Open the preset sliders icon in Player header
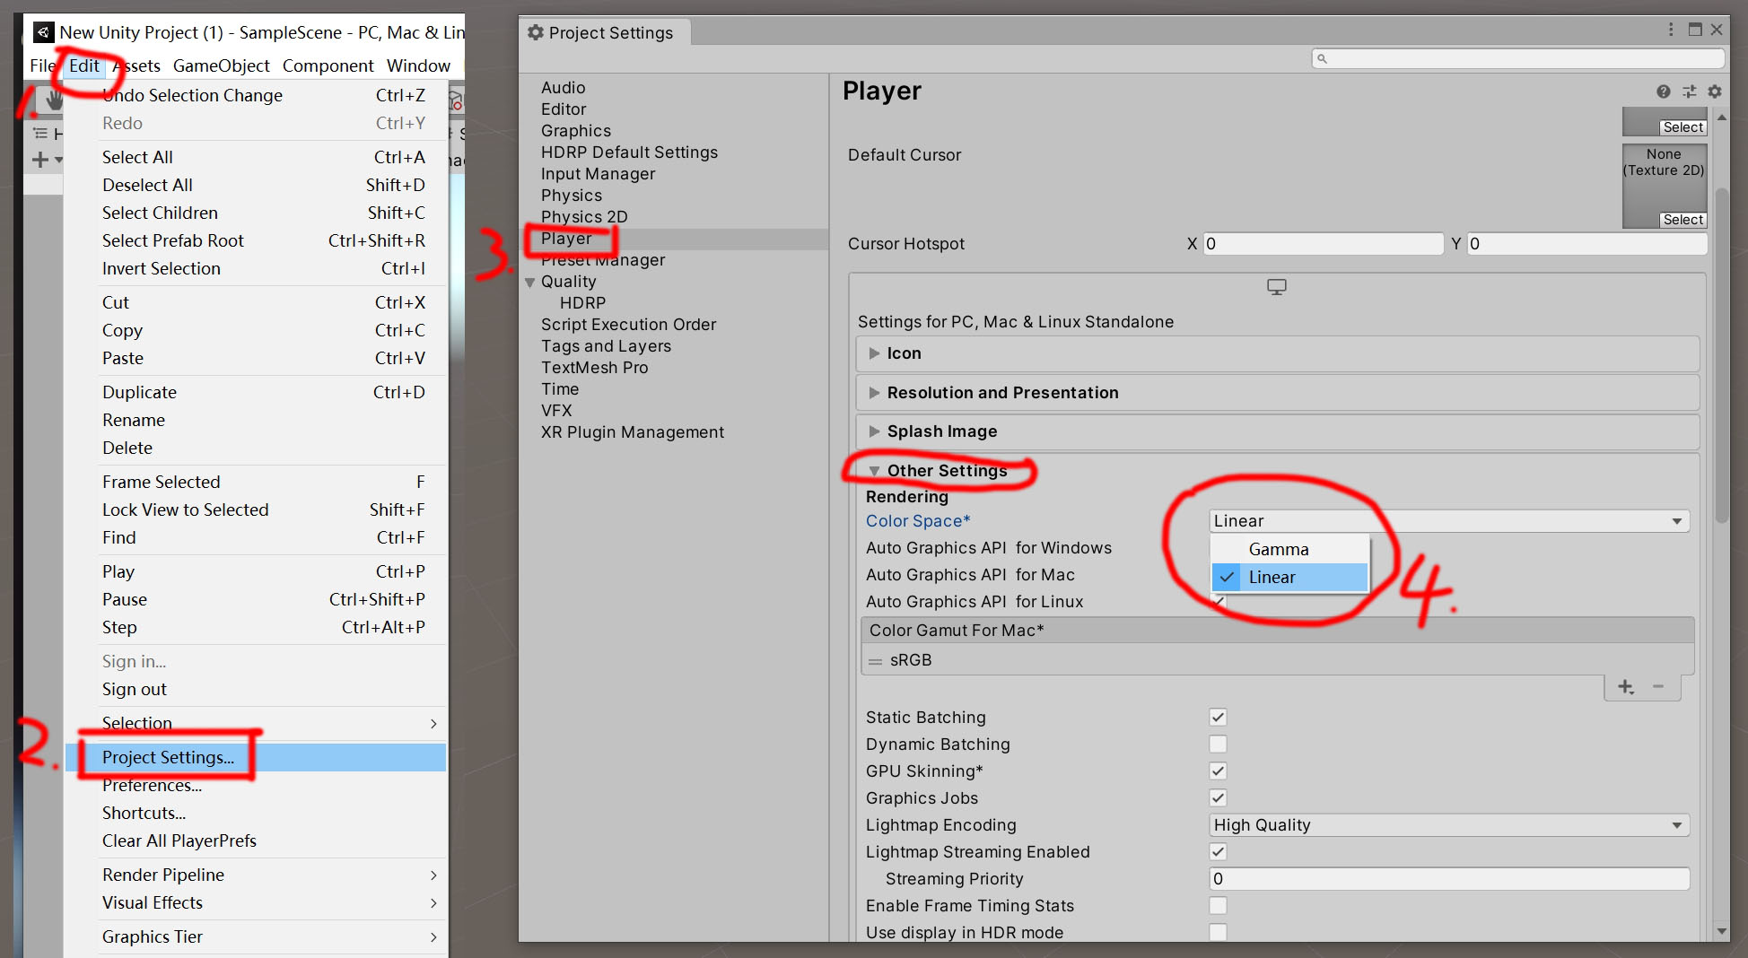 (x=1689, y=91)
